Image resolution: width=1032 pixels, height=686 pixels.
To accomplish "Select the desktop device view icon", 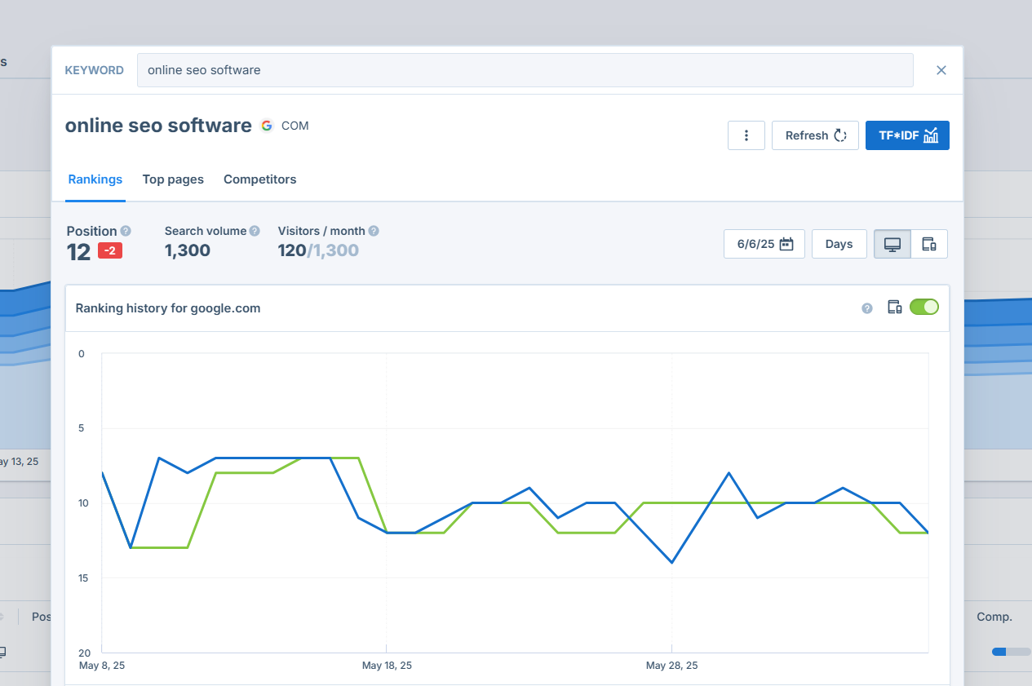I will (892, 244).
